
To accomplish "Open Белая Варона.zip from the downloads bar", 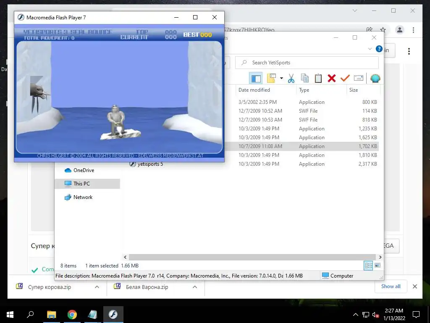I will [x=147, y=287].
